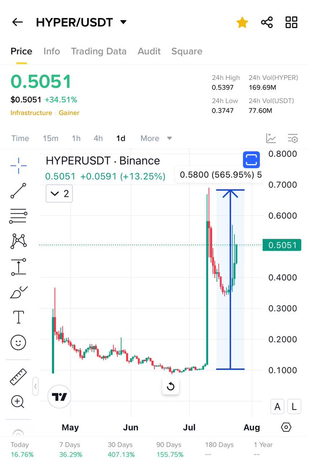Toggle auto scale with the A button

coord(277,407)
